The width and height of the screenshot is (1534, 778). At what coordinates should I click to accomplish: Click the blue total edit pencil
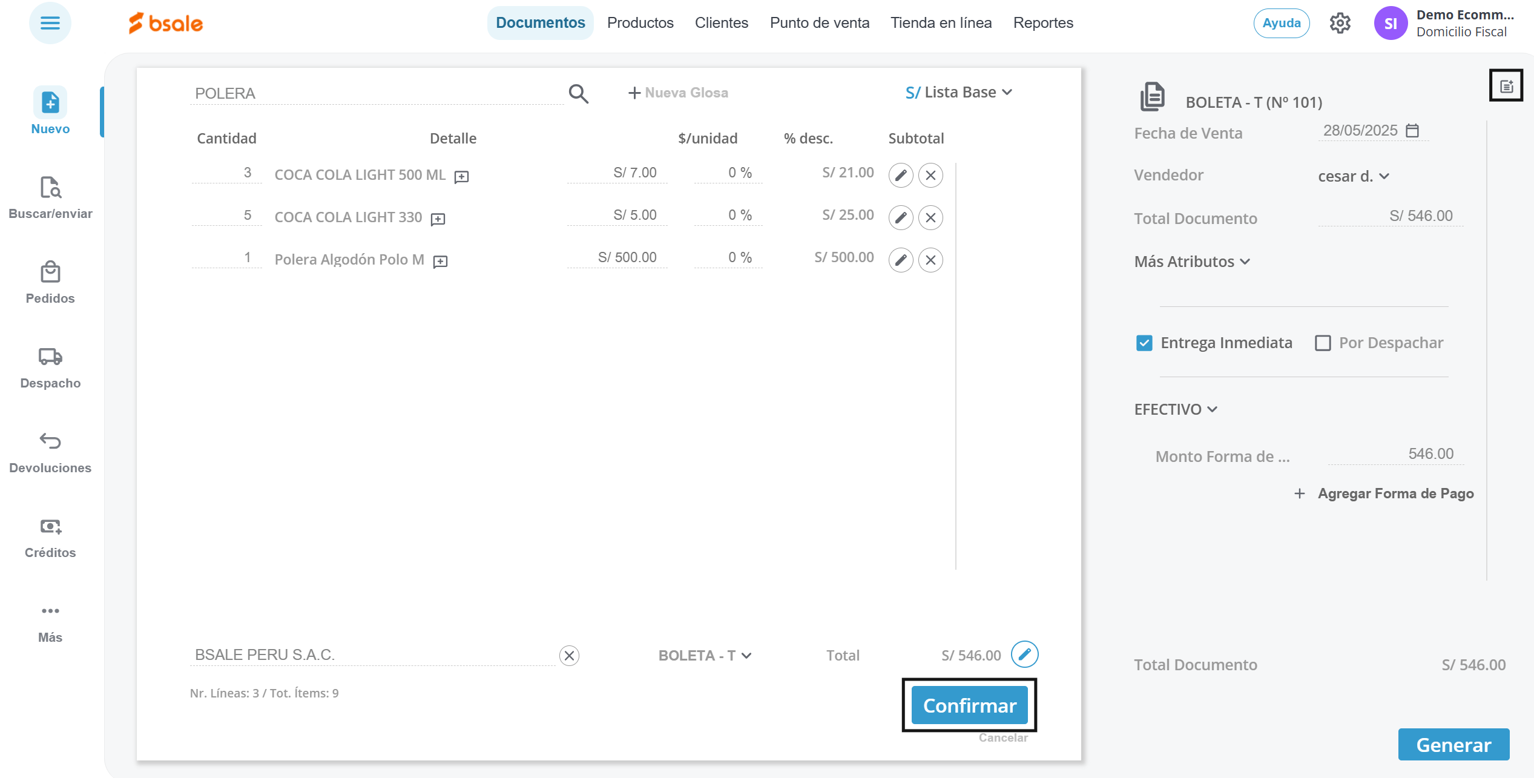click(x=1024, y=654)
